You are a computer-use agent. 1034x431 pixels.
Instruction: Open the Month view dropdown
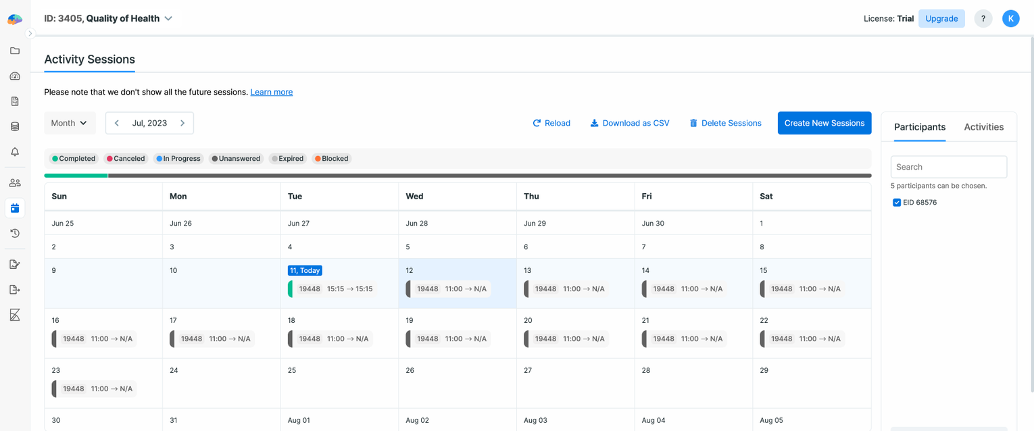70,123
